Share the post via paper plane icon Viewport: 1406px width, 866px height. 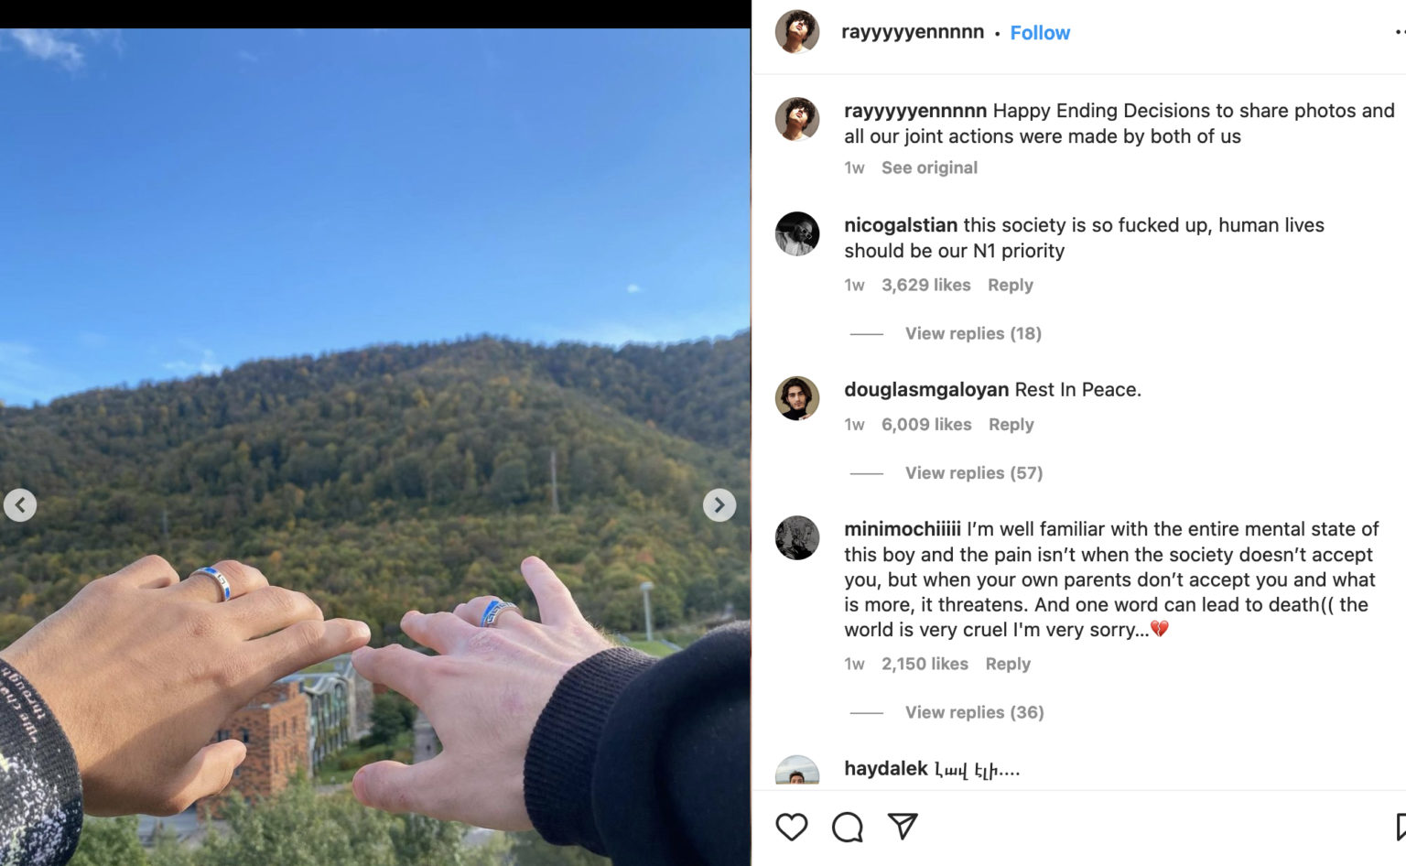coord(903,827)
